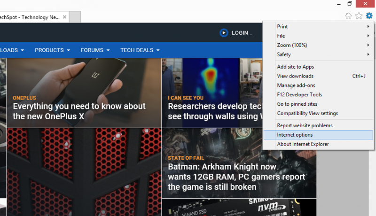This screenshot has height=216, width=376.
Task: Restore down the browser window
Action: coord(349,4)
